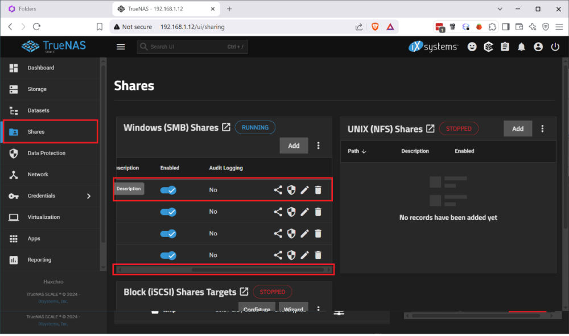
Task: Open the jobs clipboard icon in header
Action: 505,47
